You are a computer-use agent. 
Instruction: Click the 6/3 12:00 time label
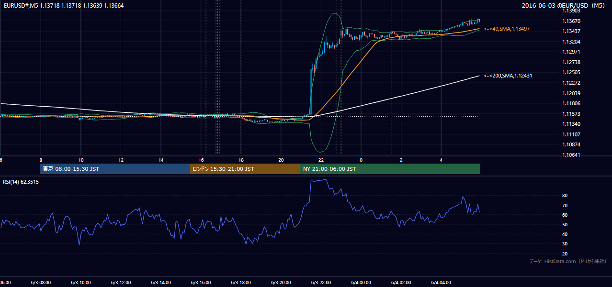coord(121,283)
